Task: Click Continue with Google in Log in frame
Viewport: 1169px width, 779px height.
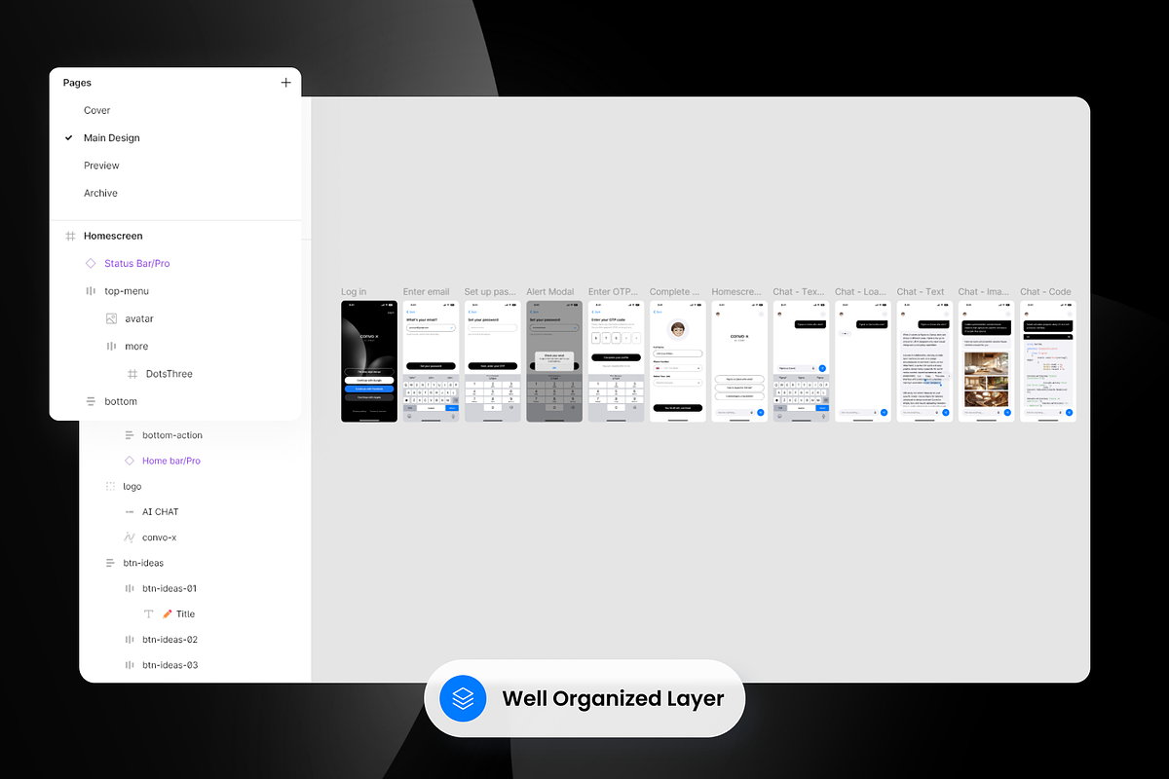Action: pos(369,380)
